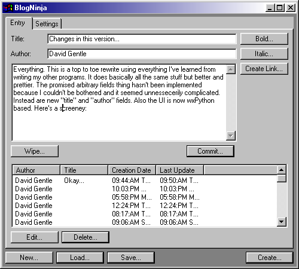Image resolution: width=299 pixels, height=269 pixels.
Task: Focus the Author input field
Action: [x=142, y=54]
